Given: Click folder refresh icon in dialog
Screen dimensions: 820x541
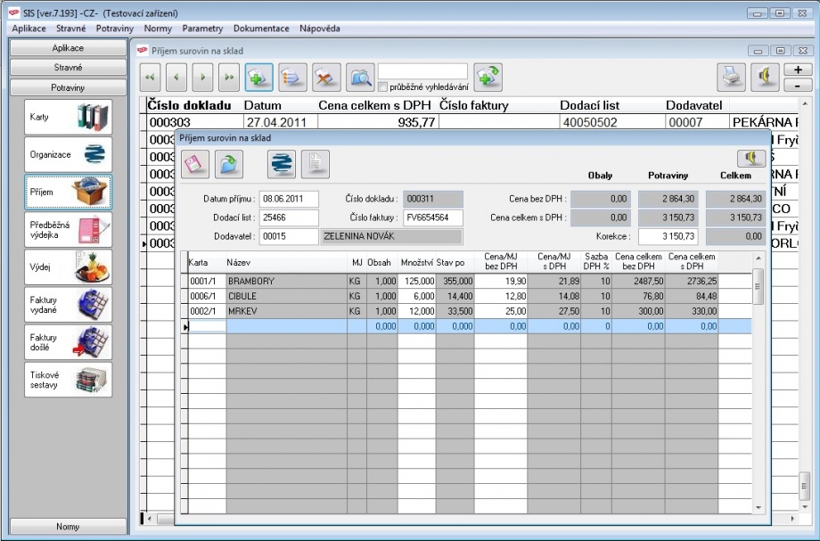Looking at the screenshot, I should click(x=229, y=164).
